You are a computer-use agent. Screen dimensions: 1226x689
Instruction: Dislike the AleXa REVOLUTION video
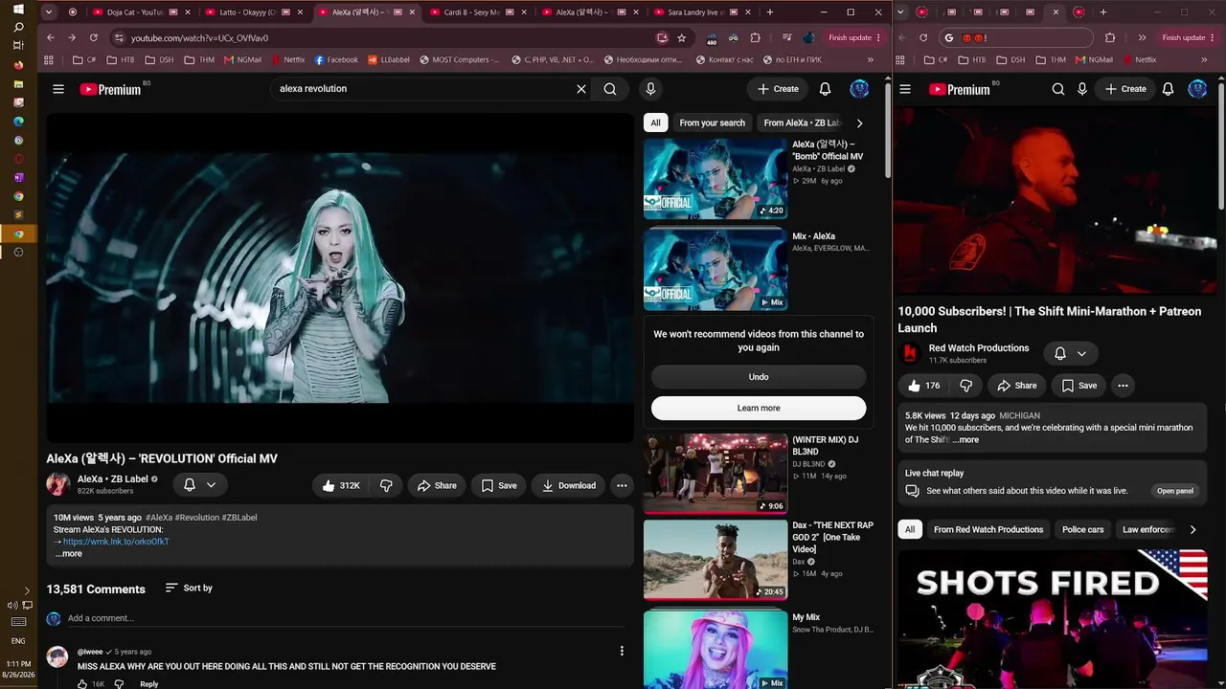click(386, 485)
